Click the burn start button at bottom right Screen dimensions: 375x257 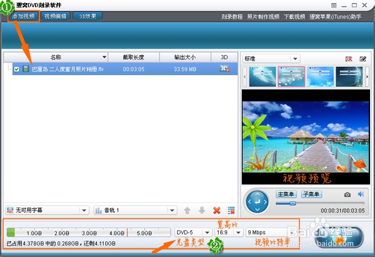339,237
